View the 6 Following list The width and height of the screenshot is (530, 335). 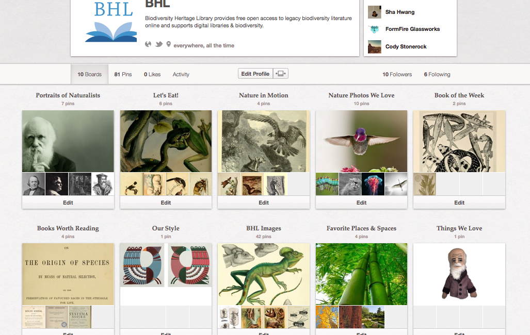pos(437,74)
